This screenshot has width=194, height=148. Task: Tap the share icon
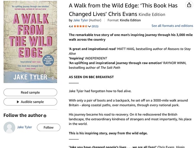coord(189,5)
